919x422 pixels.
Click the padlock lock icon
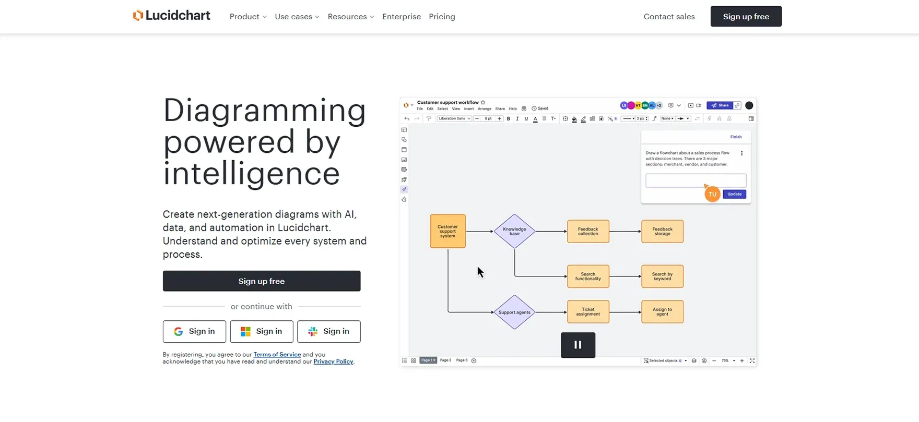729,118
